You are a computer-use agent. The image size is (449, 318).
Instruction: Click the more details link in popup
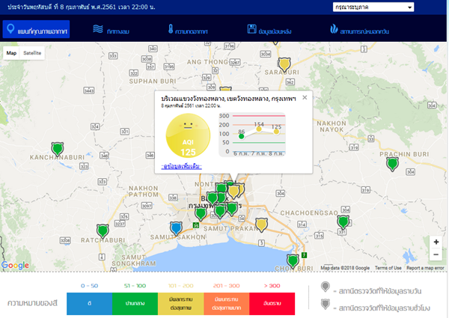pyautogui.click(x=181, y=165)
